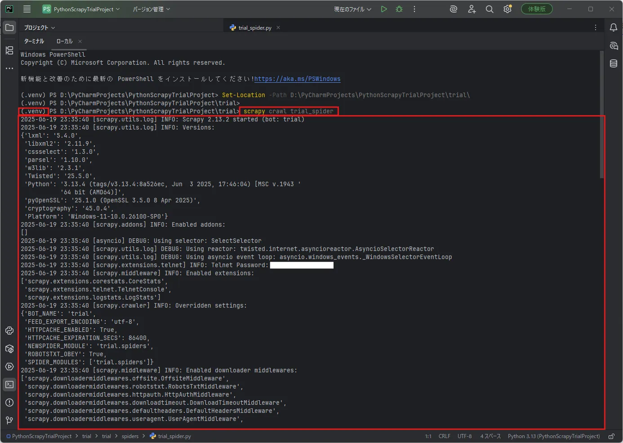Viewport: 623px width, 443px height.
Task: Open the Notifications bell icon
Action: coord(614,27)
